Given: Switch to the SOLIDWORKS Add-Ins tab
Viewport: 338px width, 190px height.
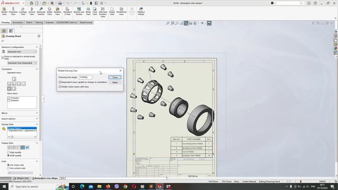Looking at the screenshot, I should (67, 22).
